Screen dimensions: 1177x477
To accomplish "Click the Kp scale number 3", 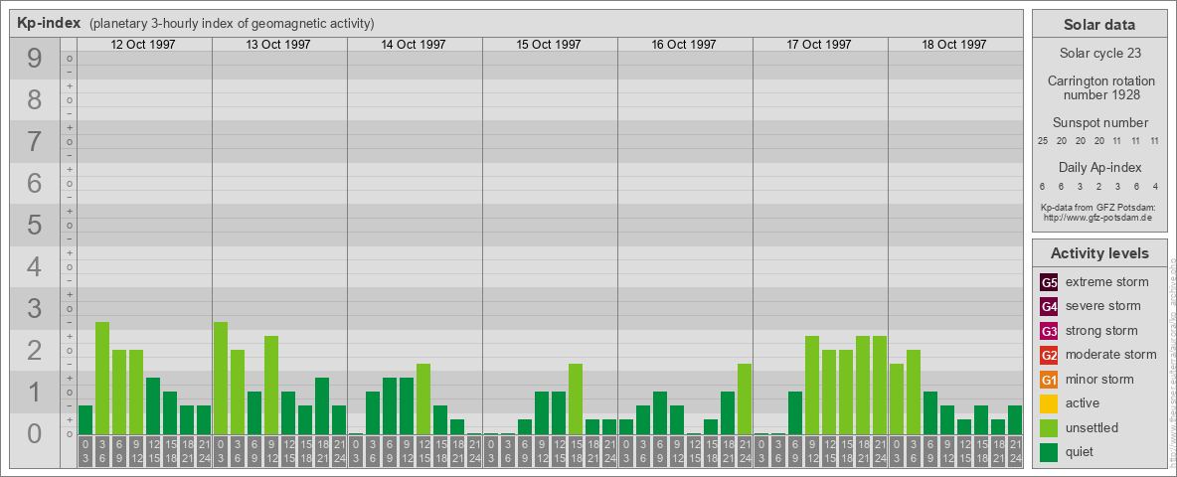I will [34, 307].
